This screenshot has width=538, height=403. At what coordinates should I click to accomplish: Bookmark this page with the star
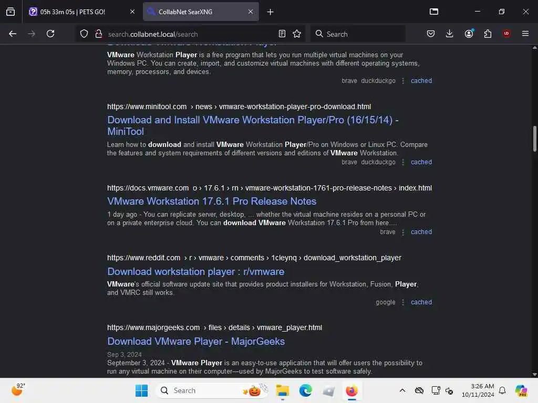pyautogui.click(x=297, y=34)
